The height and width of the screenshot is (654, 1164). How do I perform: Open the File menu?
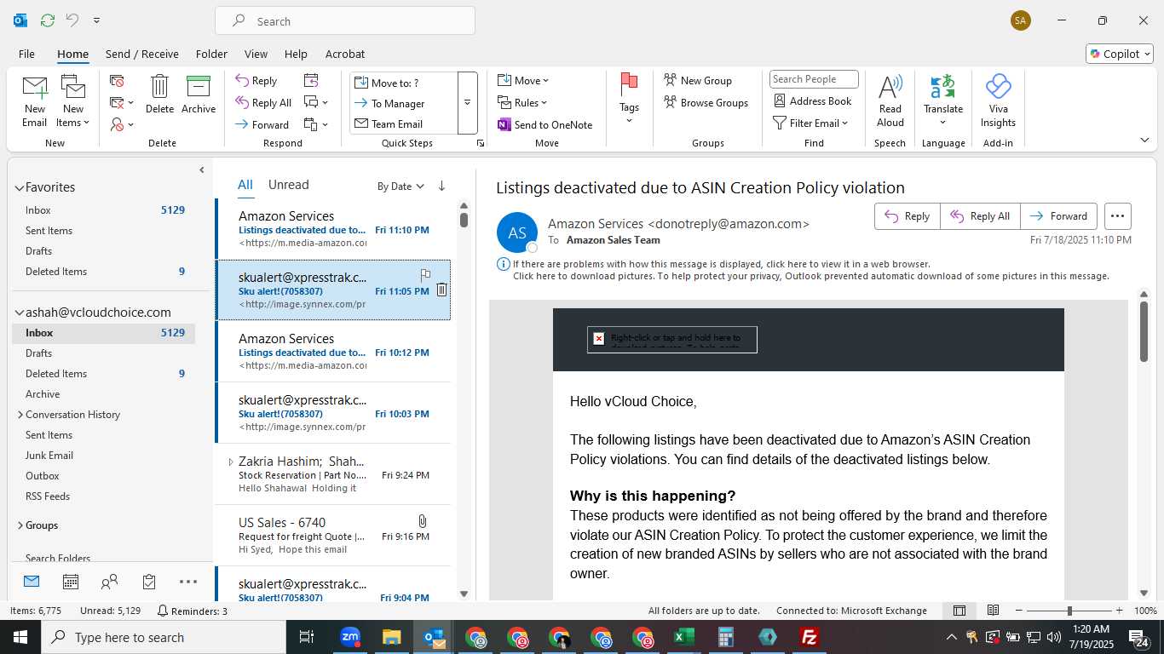26,54
